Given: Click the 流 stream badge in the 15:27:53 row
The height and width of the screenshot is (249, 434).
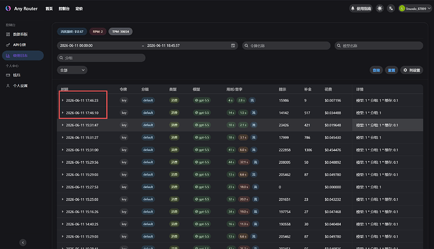Looking at the screenshot, I should 255,187.
